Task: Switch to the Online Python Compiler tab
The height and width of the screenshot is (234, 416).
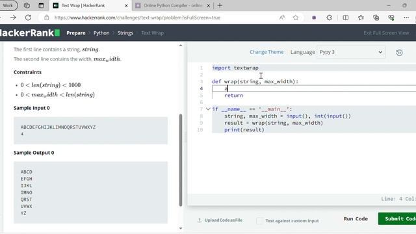Action: 172,5
